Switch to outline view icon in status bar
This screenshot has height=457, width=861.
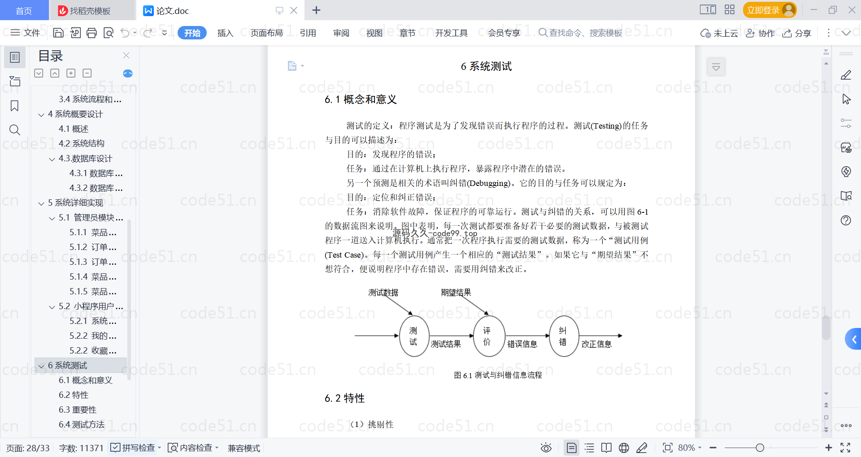[589, 448]
